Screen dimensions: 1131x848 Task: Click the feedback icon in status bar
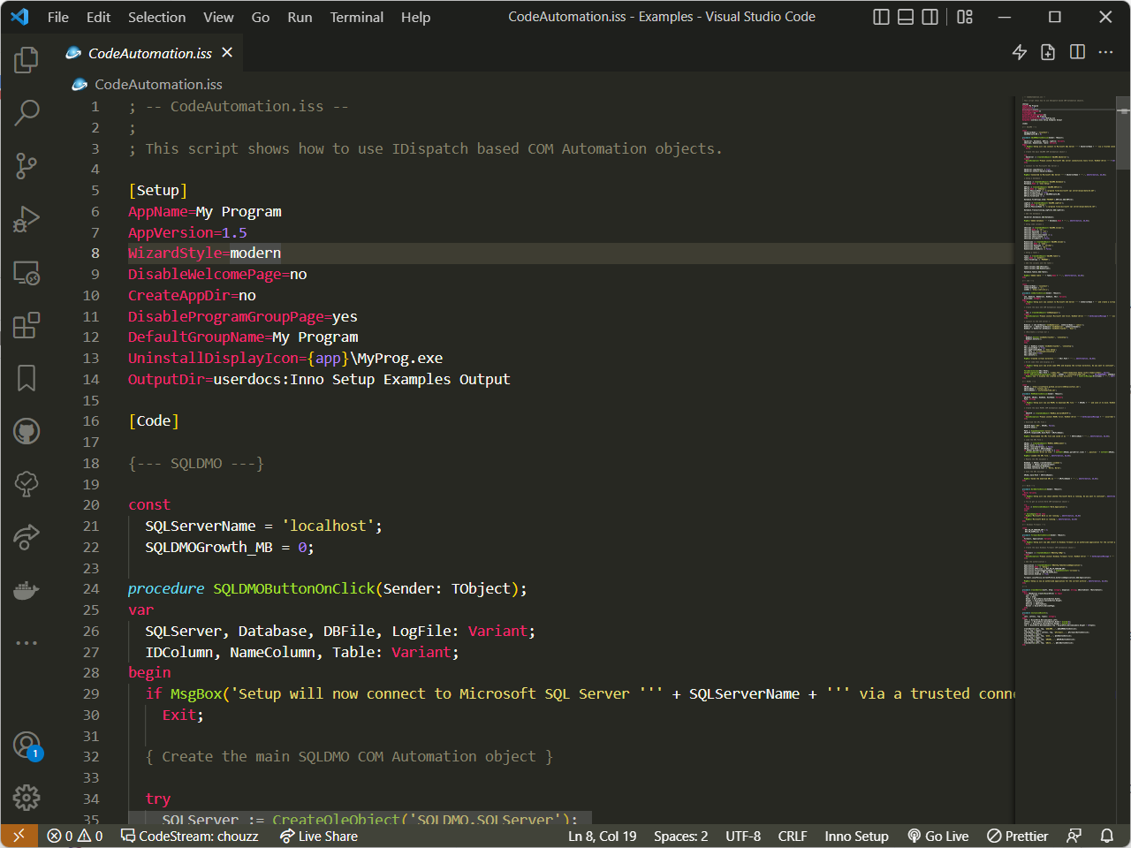[1074, 836]
